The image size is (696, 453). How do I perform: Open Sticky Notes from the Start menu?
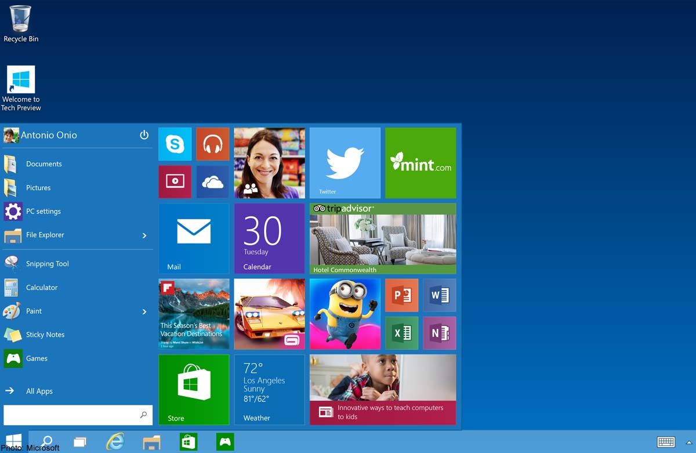78,335
